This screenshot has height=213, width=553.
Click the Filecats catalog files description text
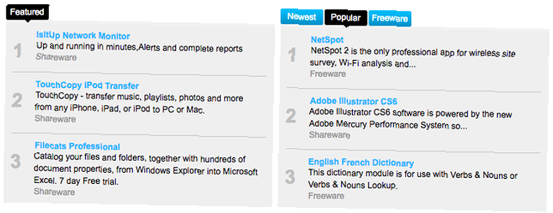coord(146,171)
